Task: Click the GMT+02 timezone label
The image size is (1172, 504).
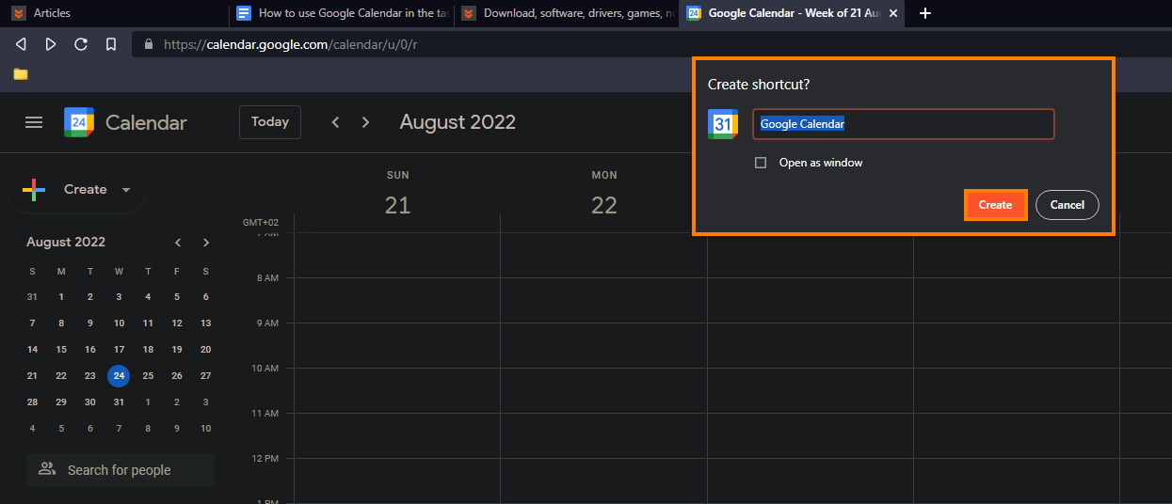Action: [261, 223]
